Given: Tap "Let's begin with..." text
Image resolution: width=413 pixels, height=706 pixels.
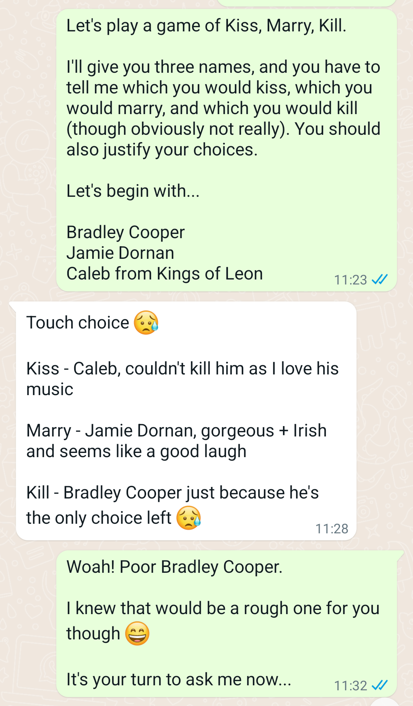Looking at the screenshot, I should click(133, 191).
